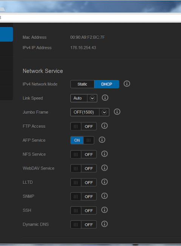The image size is (181, 246).
Task: Toggle the SNMP switch on
Action: [x=83, y=196]
